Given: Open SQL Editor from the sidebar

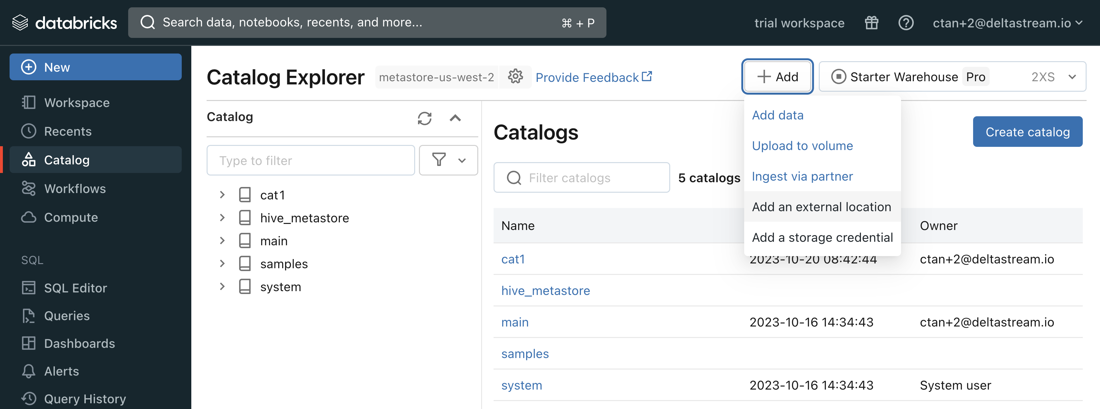Looking at the screenshot, I should [96, 288].
